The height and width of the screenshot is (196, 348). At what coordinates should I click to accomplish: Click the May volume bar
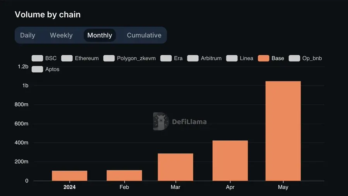pos(283,131)
